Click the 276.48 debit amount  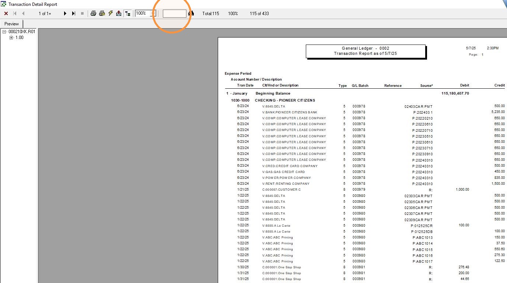point(464,267)
